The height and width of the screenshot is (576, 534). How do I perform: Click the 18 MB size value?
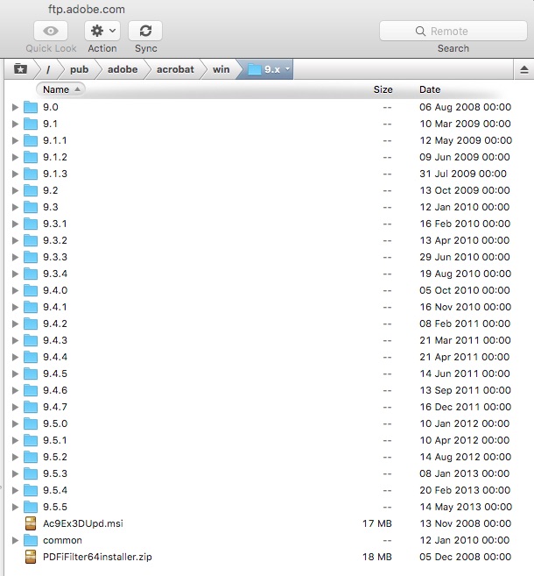[377, 557]
